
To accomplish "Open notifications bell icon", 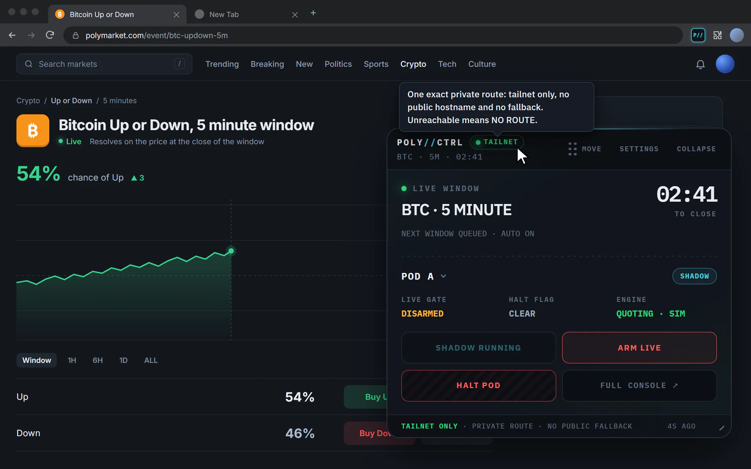I will coord(700,64).
